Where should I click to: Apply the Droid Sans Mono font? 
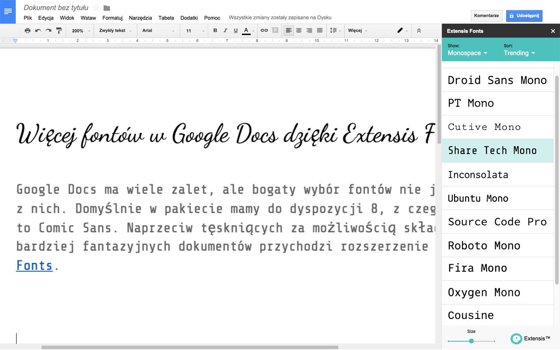tap(497, 80)
